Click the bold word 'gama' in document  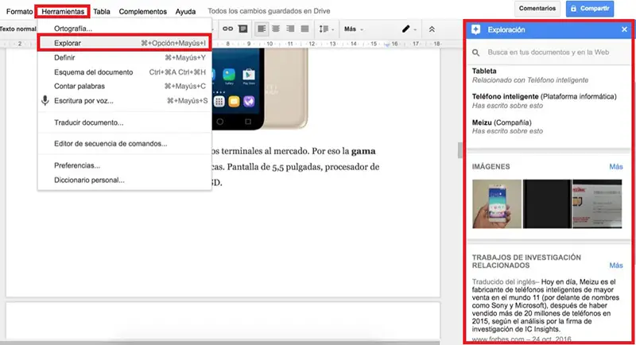click(x=363, y=151)
